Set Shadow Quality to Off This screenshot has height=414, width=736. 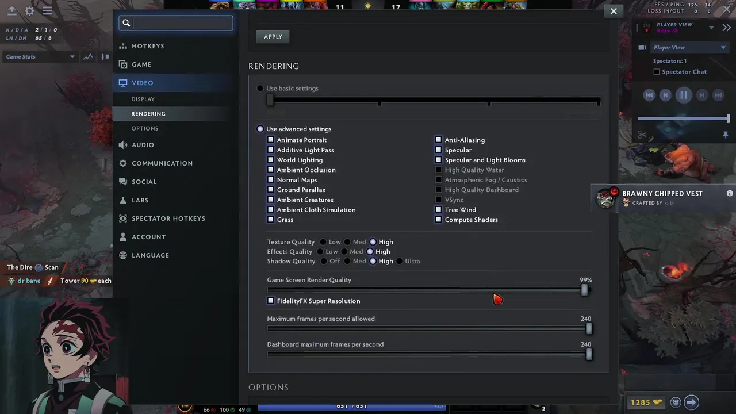324,262
